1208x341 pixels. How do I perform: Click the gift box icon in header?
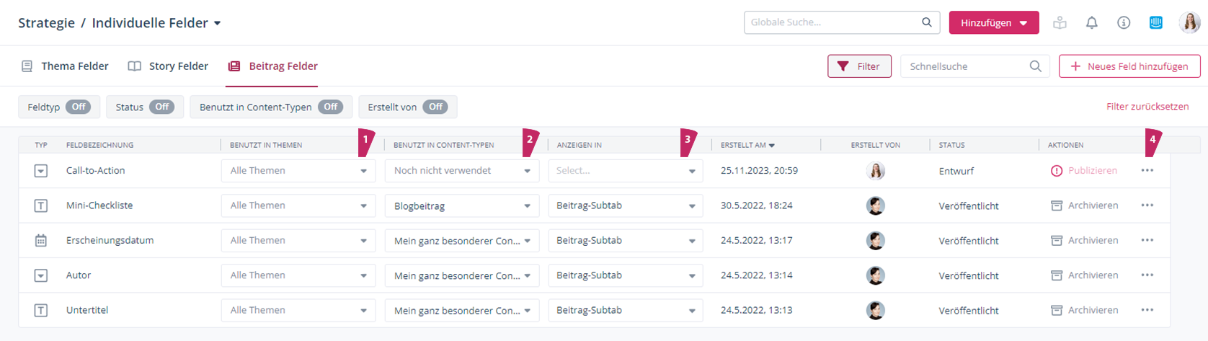click(1060, 23)
